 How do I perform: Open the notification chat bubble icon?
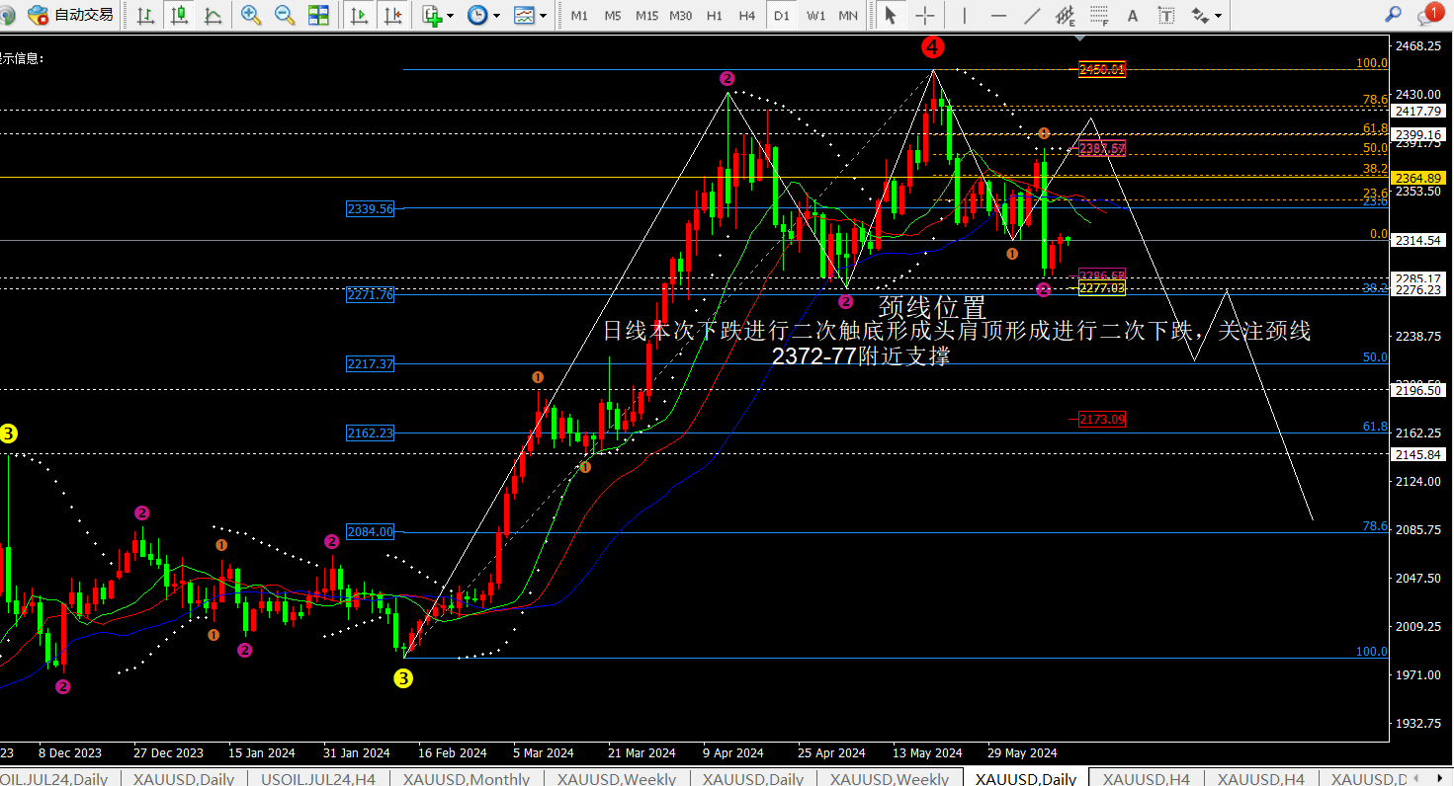pyautogui.click(x=1429, y=15)
